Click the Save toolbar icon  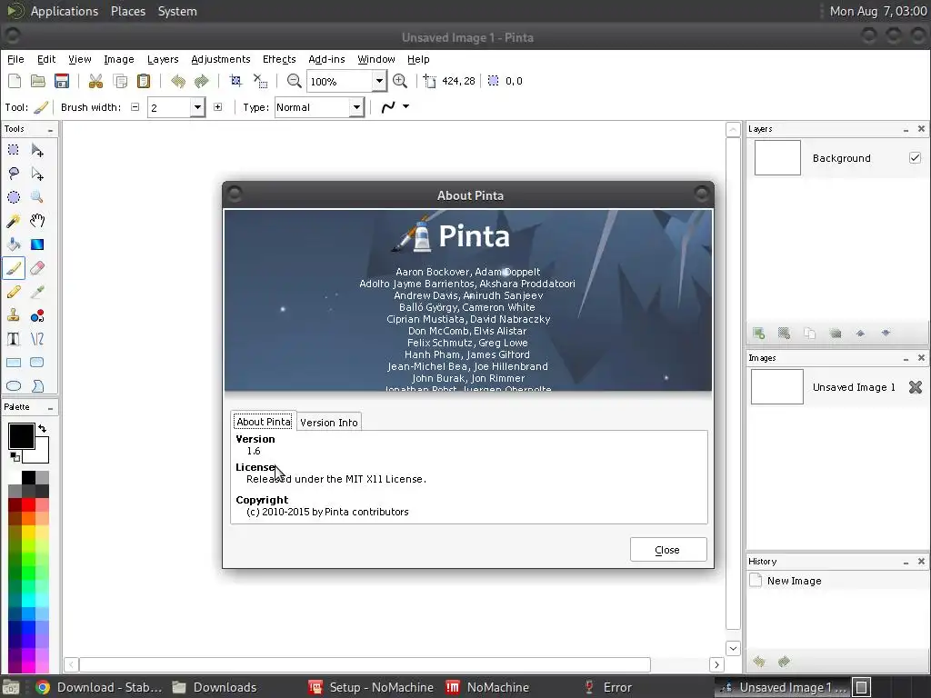point(62,81)
